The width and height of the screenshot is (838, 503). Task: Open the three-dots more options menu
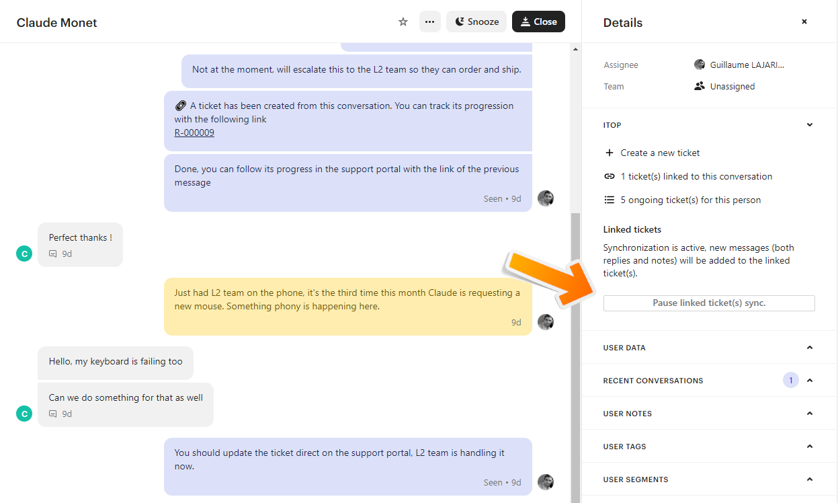[430, 22]
